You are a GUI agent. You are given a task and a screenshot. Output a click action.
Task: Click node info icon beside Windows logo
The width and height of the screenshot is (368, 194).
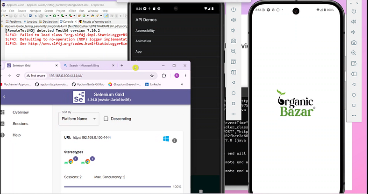click(x=174, y=140)
